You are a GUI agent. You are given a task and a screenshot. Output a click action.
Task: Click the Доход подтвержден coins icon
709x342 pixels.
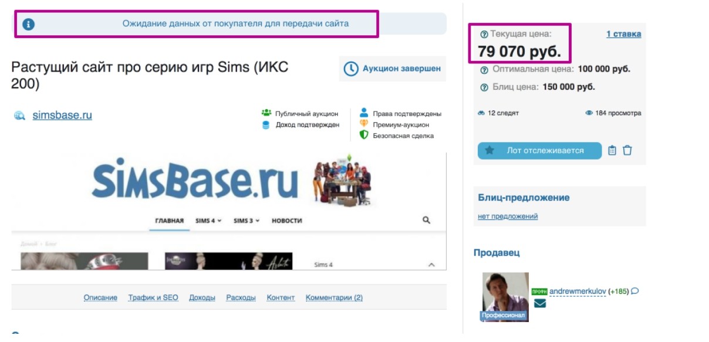tap(266, 124)
